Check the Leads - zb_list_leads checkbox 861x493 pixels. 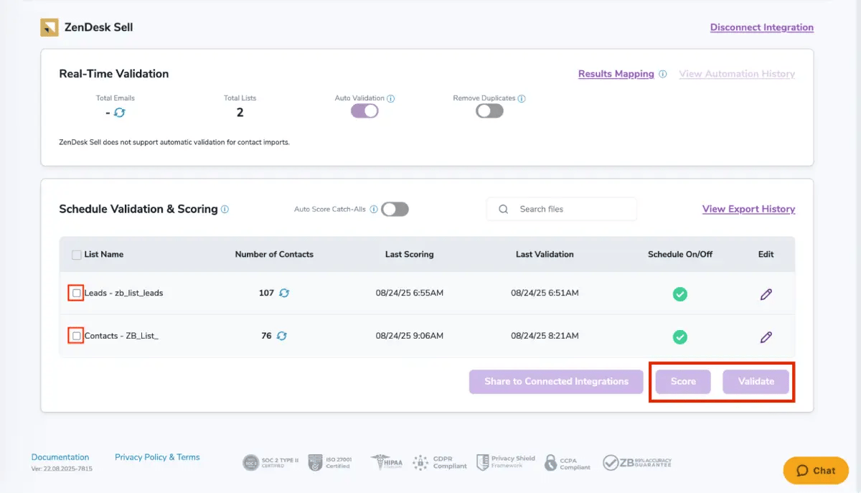(x=75, y=293)
